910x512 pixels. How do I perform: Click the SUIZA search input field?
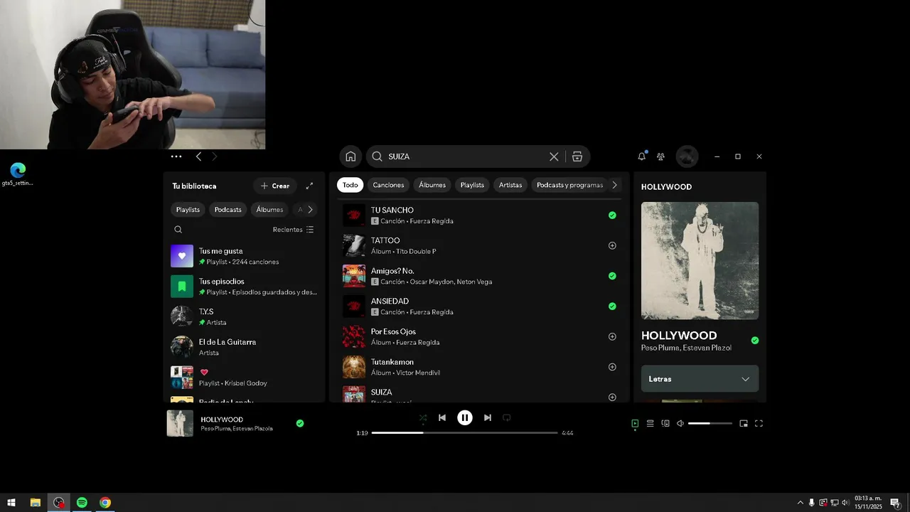(466, 156)
